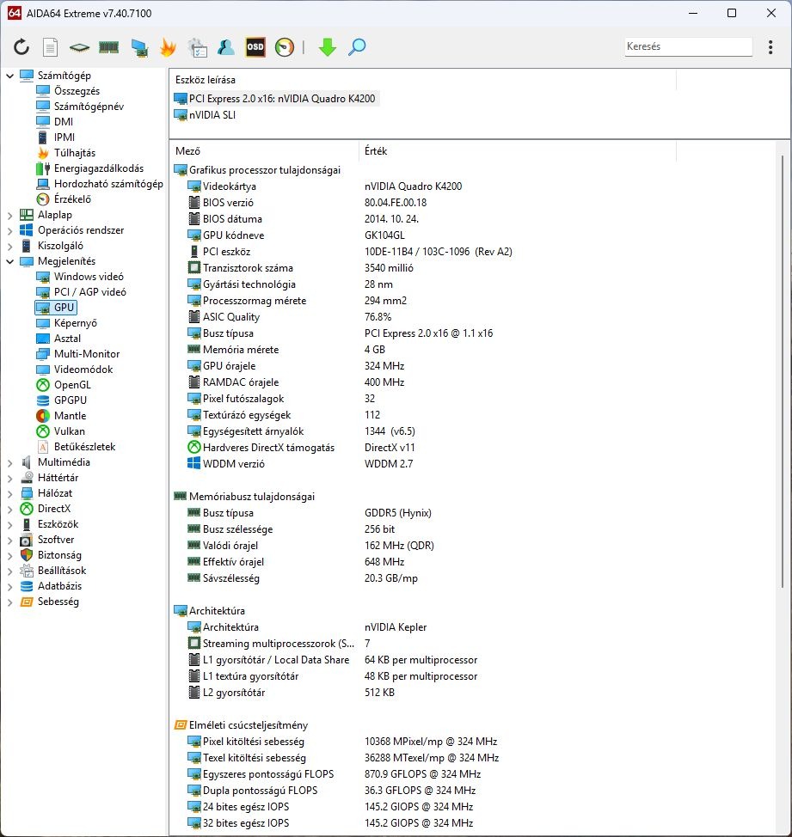The image size is (792, 837).
Task: Select Vulkan tree item
Action: [x=70, y=431]
